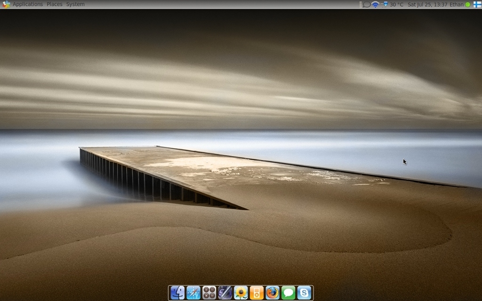Launch the Safari compass icon in dock

click(193, 293)
